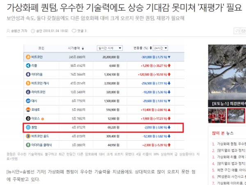Image resolution: width=246 pixels, height=185 pixels.
Task: Click Ethereum market cap 74조 5644억
Action: click(78, 74)
